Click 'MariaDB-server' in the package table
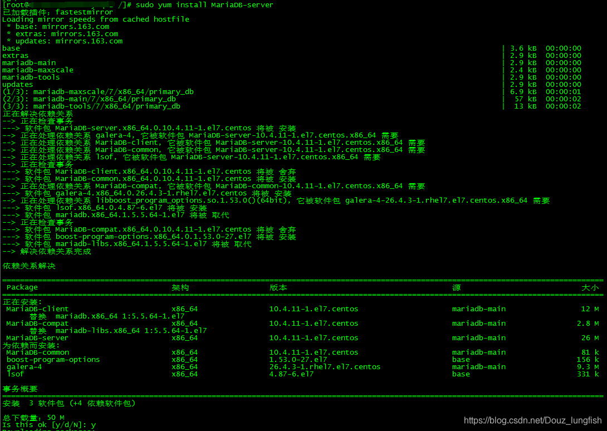 point(37,338)
